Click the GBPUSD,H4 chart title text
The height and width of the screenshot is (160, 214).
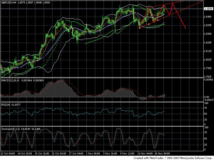pyautogui.click(x=8, y=3)
